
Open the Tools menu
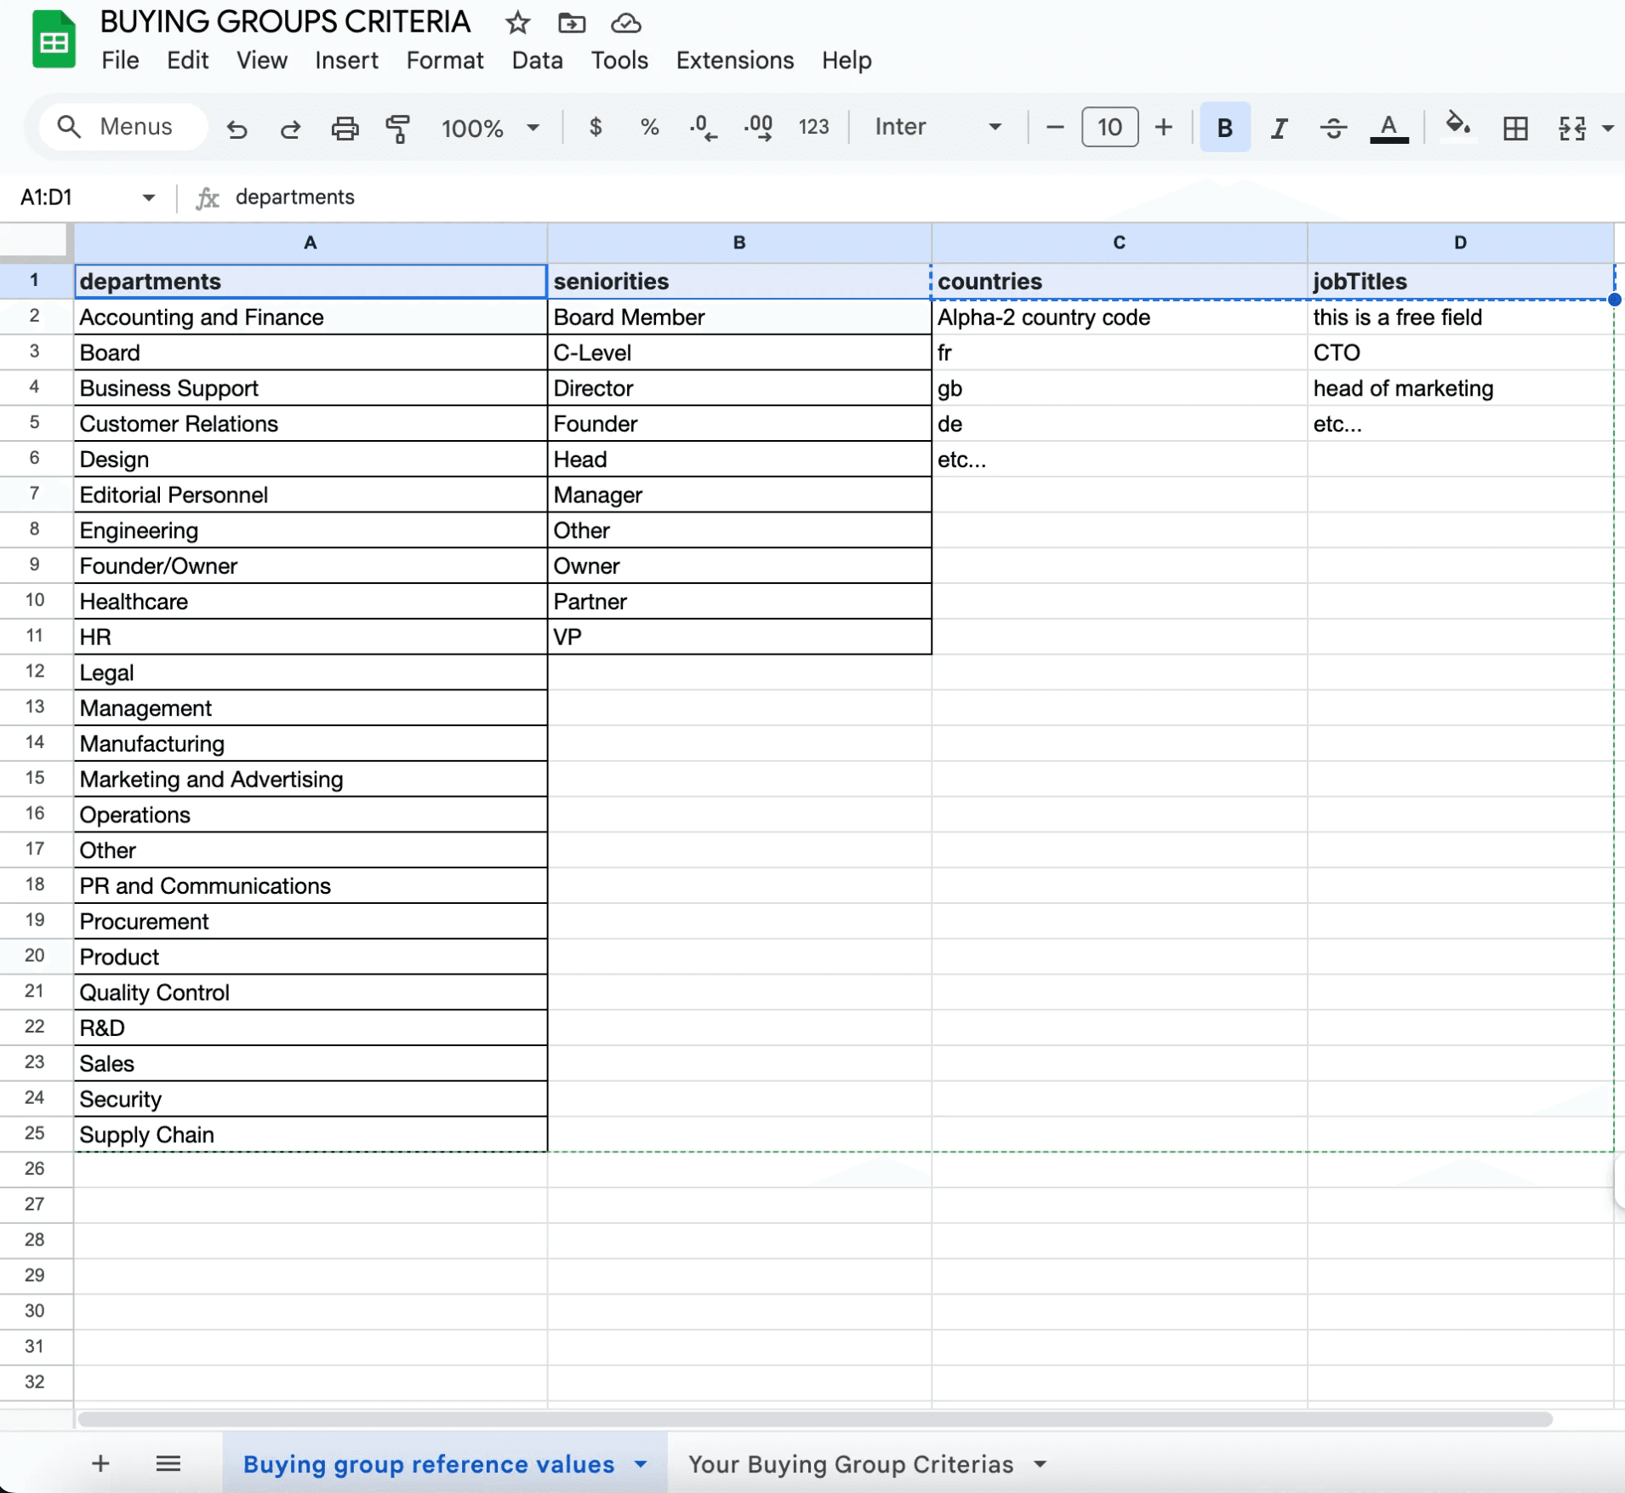pyautogui.click(x=619, y=60)
